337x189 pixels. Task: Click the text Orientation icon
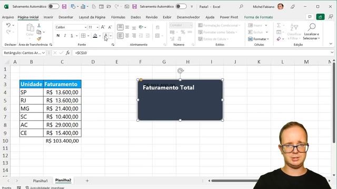(141, 27)
